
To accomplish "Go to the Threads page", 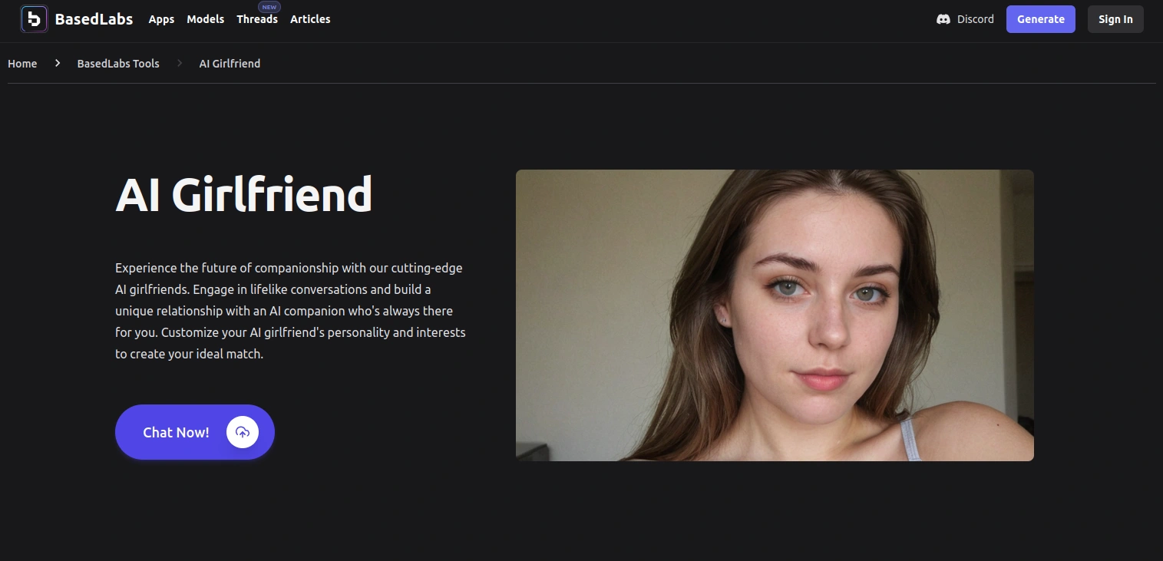I will coord(257,19).
